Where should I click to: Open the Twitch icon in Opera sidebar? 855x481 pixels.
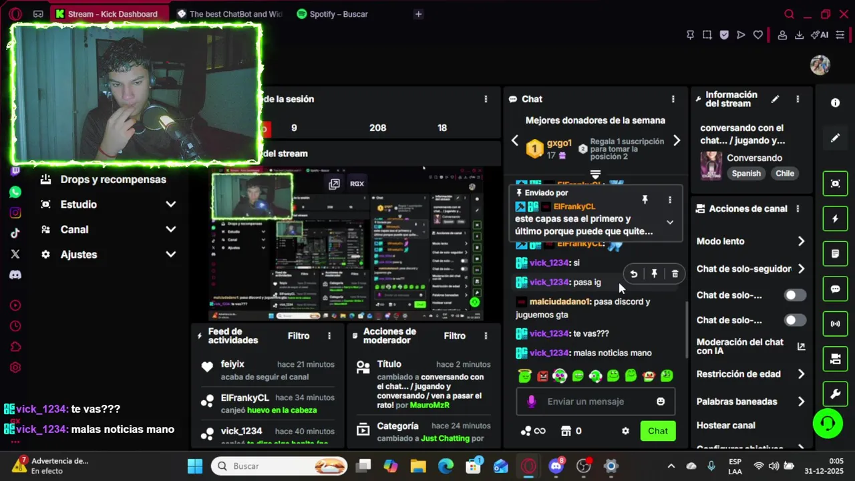pos(15,171)
